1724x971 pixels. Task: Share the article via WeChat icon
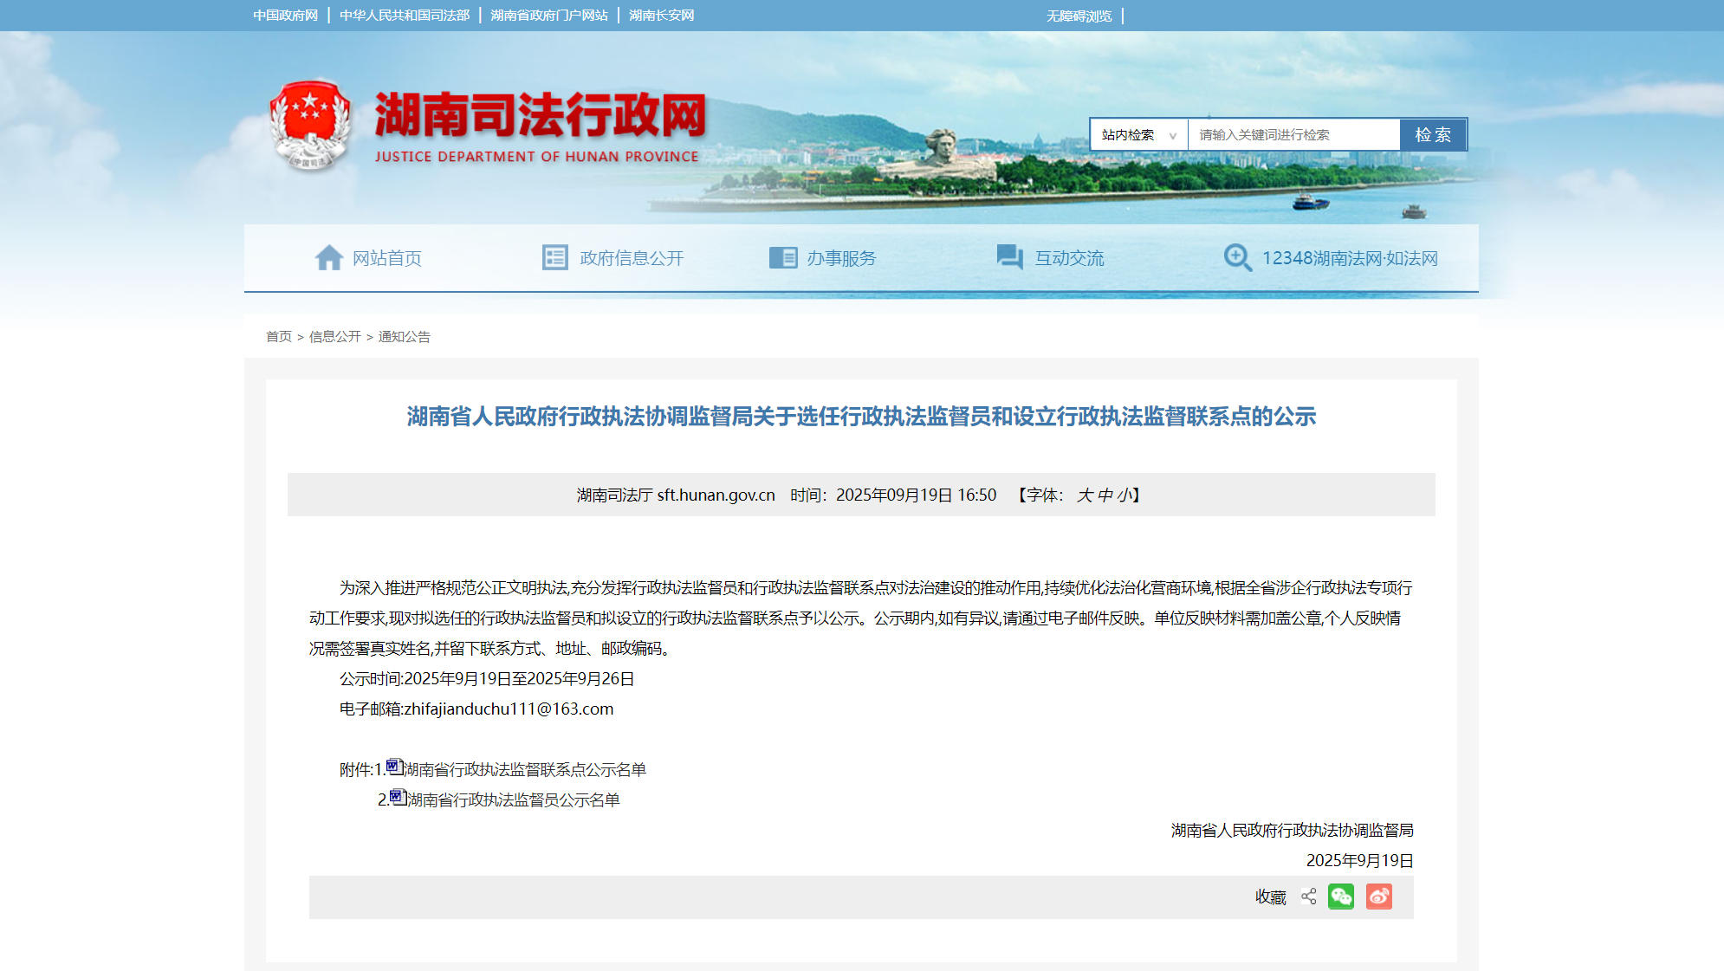coord(1341,897)
